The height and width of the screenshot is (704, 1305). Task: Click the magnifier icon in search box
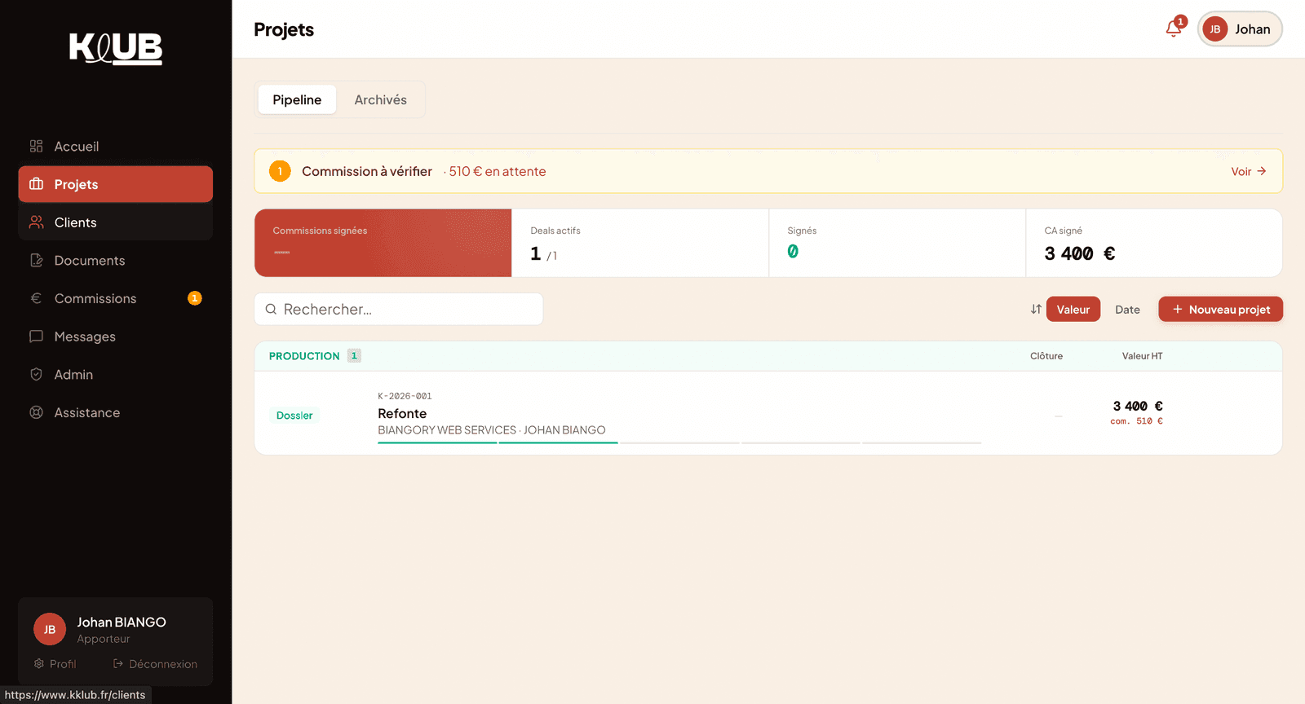click(x=271, y=310)
